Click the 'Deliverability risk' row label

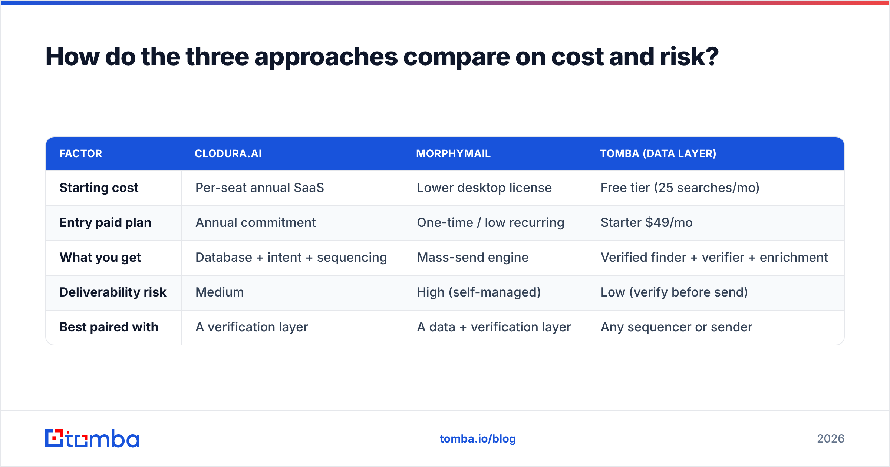[x=113, y=292]
